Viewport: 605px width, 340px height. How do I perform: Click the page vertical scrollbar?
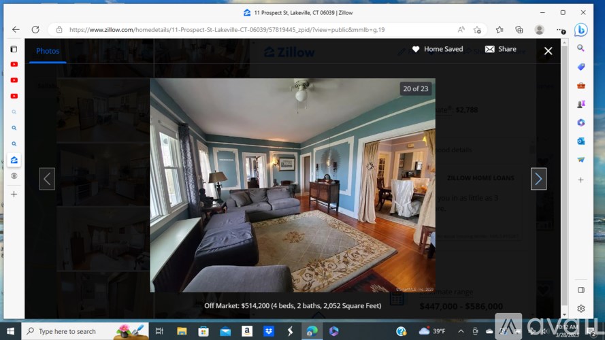coord(564,177)
